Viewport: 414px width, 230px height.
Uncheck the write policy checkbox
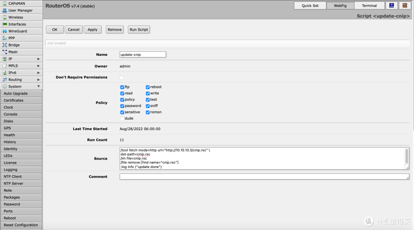[148, 93]
